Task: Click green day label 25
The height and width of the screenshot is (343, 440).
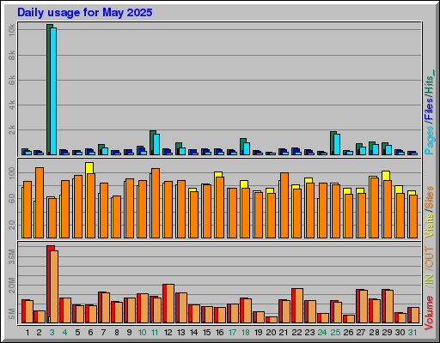Action: coord(335,333)
